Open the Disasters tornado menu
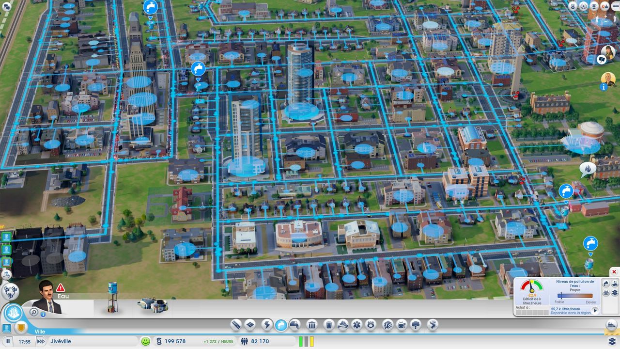The image size is (620, 349). point(433,325)
